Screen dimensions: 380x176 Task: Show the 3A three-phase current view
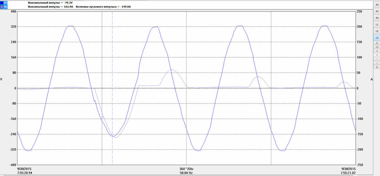pyautogui.click(x=377, y=18)
